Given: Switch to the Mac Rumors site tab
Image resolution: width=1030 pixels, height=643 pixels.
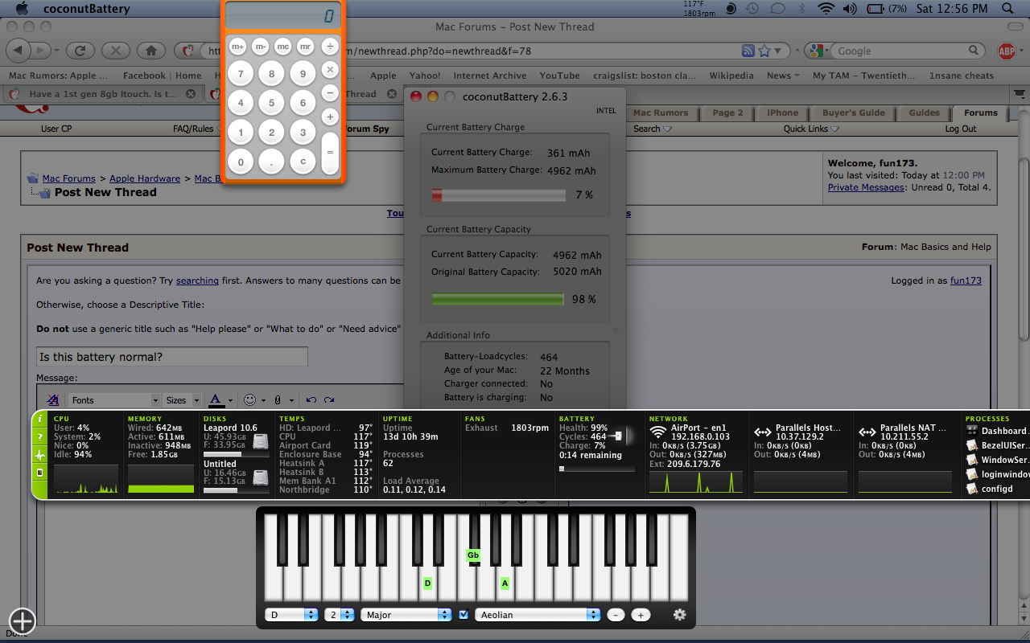Looking at the screenshot, I should (x=661, y=113).
